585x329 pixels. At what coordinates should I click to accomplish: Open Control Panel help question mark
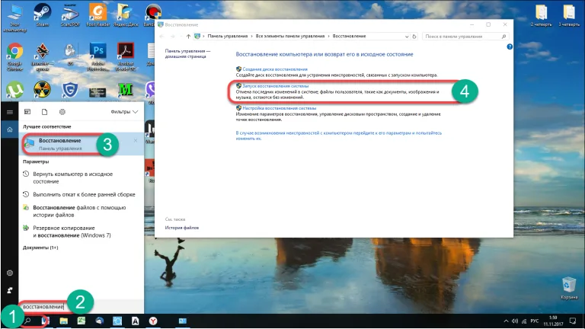[510, 46]
